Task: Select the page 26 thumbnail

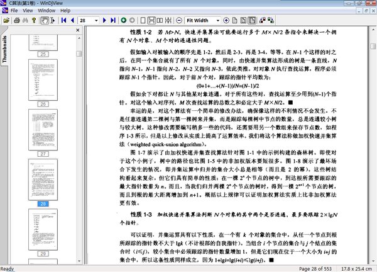Action: pos(43,80)
